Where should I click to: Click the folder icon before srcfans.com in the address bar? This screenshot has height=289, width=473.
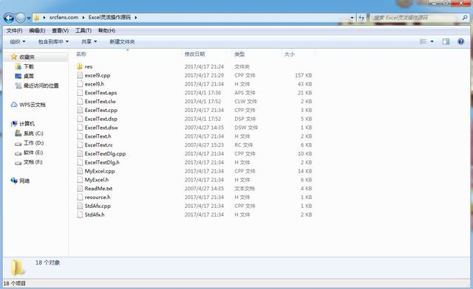36,18
